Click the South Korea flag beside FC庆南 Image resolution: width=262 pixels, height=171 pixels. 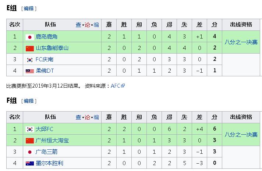(x=30, y=59)
